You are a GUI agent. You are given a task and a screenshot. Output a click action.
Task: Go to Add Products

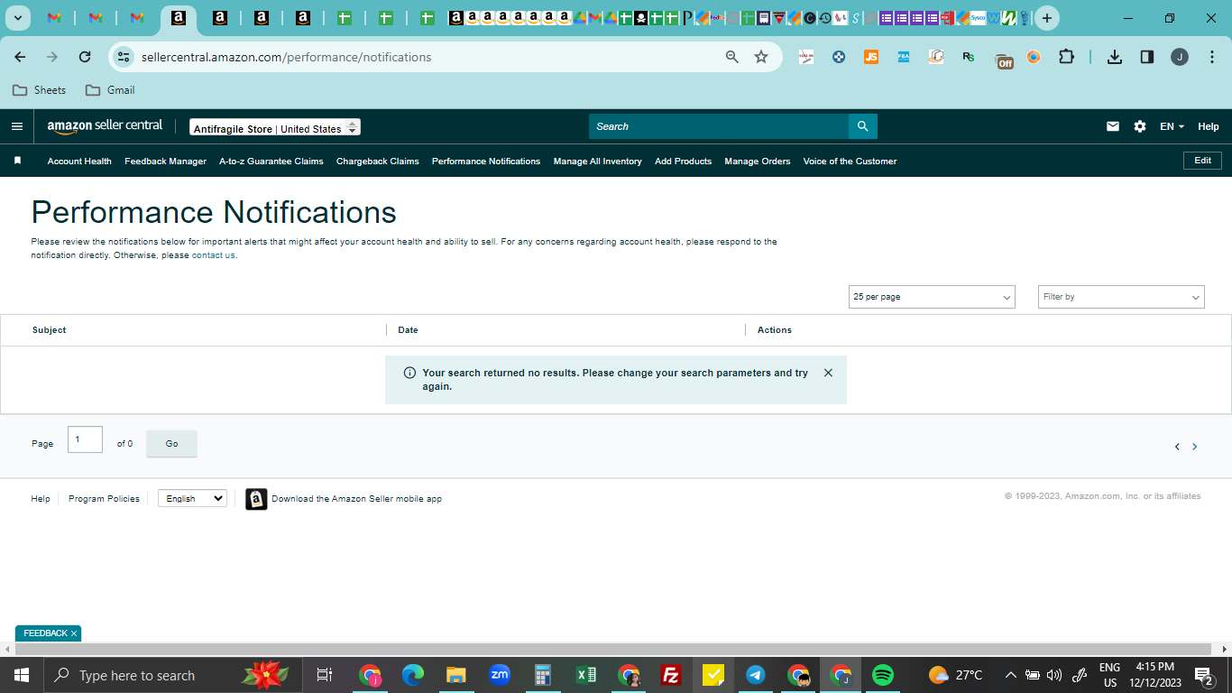(x=684, y=162)
